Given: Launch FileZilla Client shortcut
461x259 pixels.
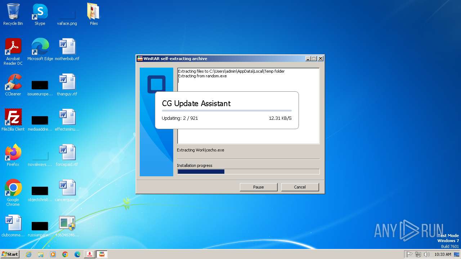Looking at the screenshot, I should 13,120.
